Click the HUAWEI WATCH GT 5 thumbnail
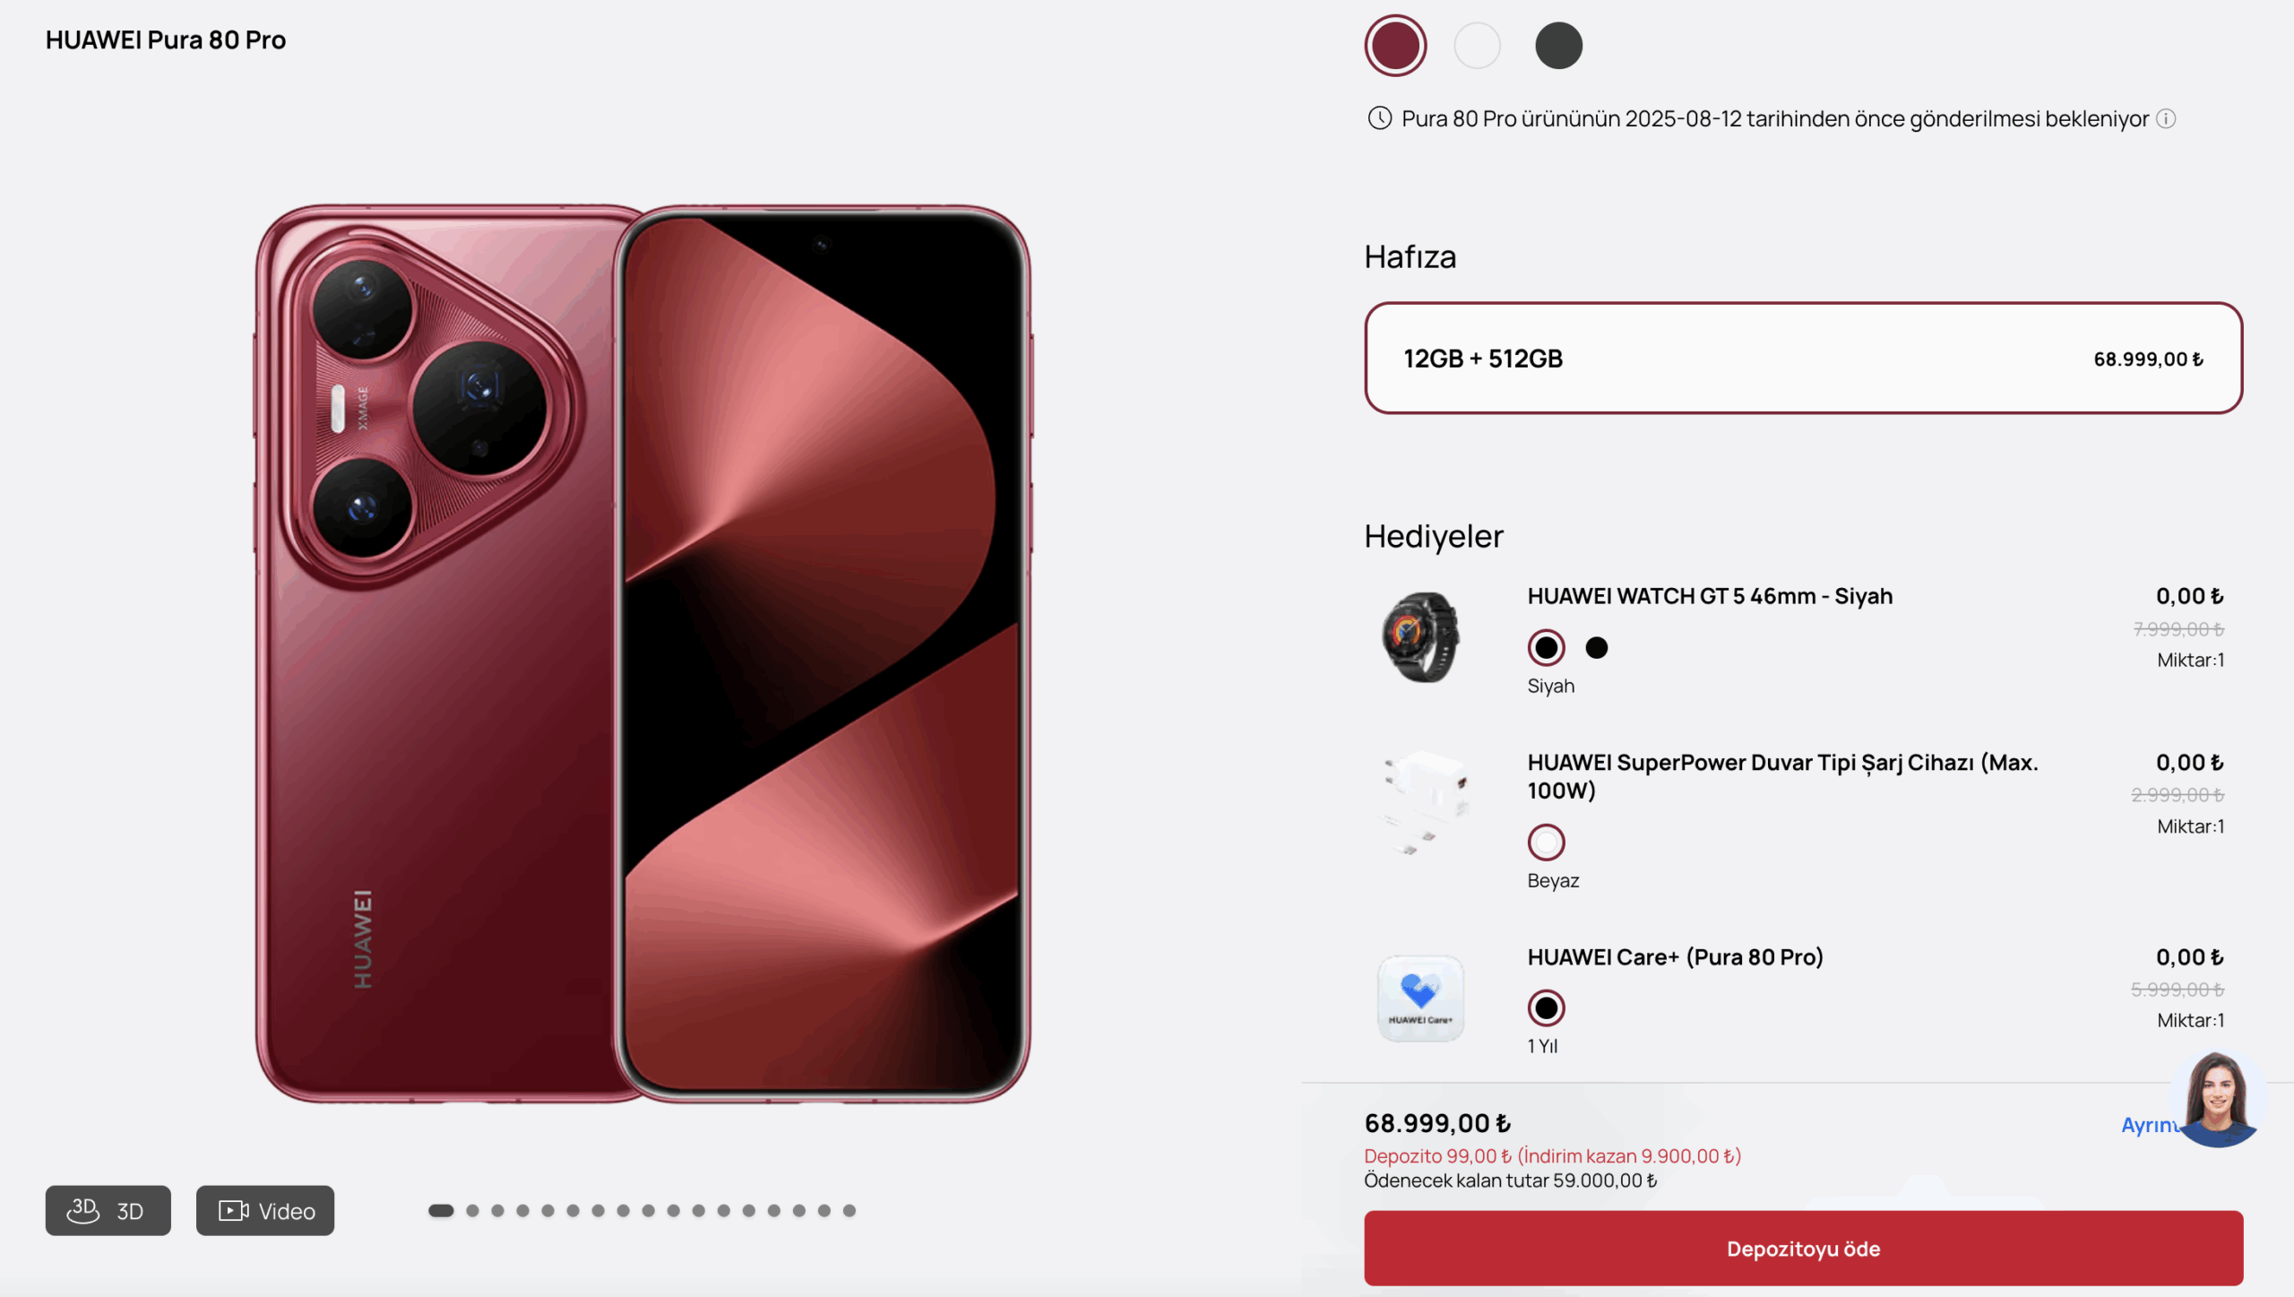Image resolution: width=2294 pixels, height=1297 pixels. [1420, 637]
